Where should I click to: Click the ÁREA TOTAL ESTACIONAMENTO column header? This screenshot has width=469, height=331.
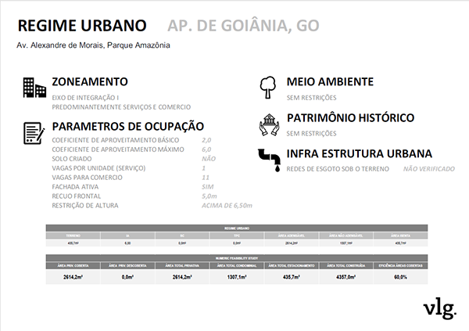tap(292, 266)
